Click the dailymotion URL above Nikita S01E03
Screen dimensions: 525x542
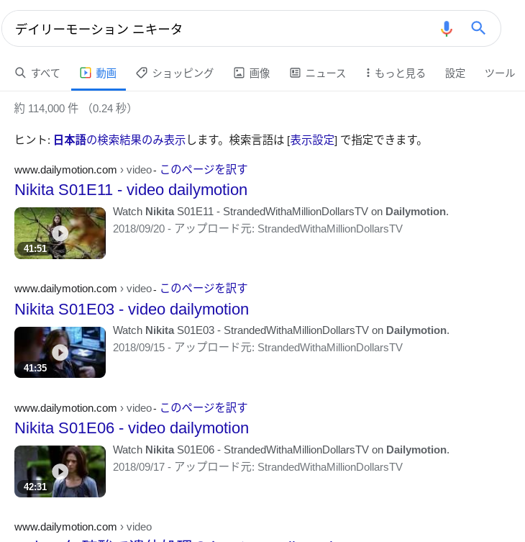point(83,289)
